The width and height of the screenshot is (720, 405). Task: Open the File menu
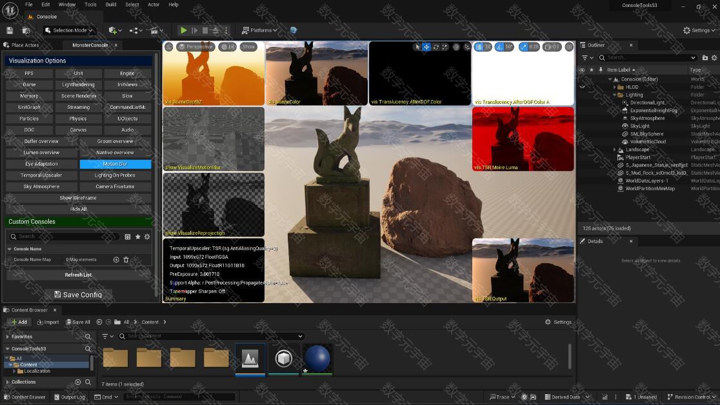28,5
